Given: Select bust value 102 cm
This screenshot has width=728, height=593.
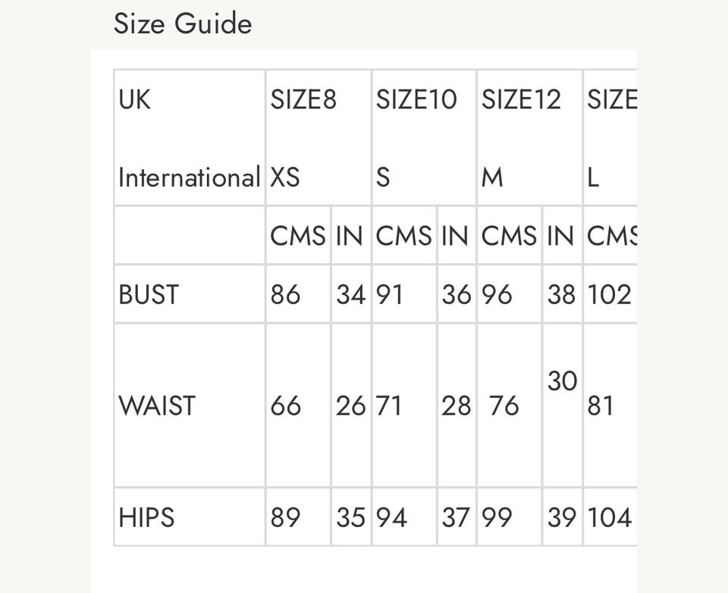Looking at the screenshot, I should point(609,294).
